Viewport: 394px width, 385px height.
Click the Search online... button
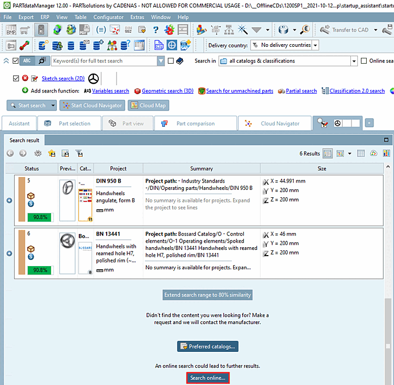[208, 378]
